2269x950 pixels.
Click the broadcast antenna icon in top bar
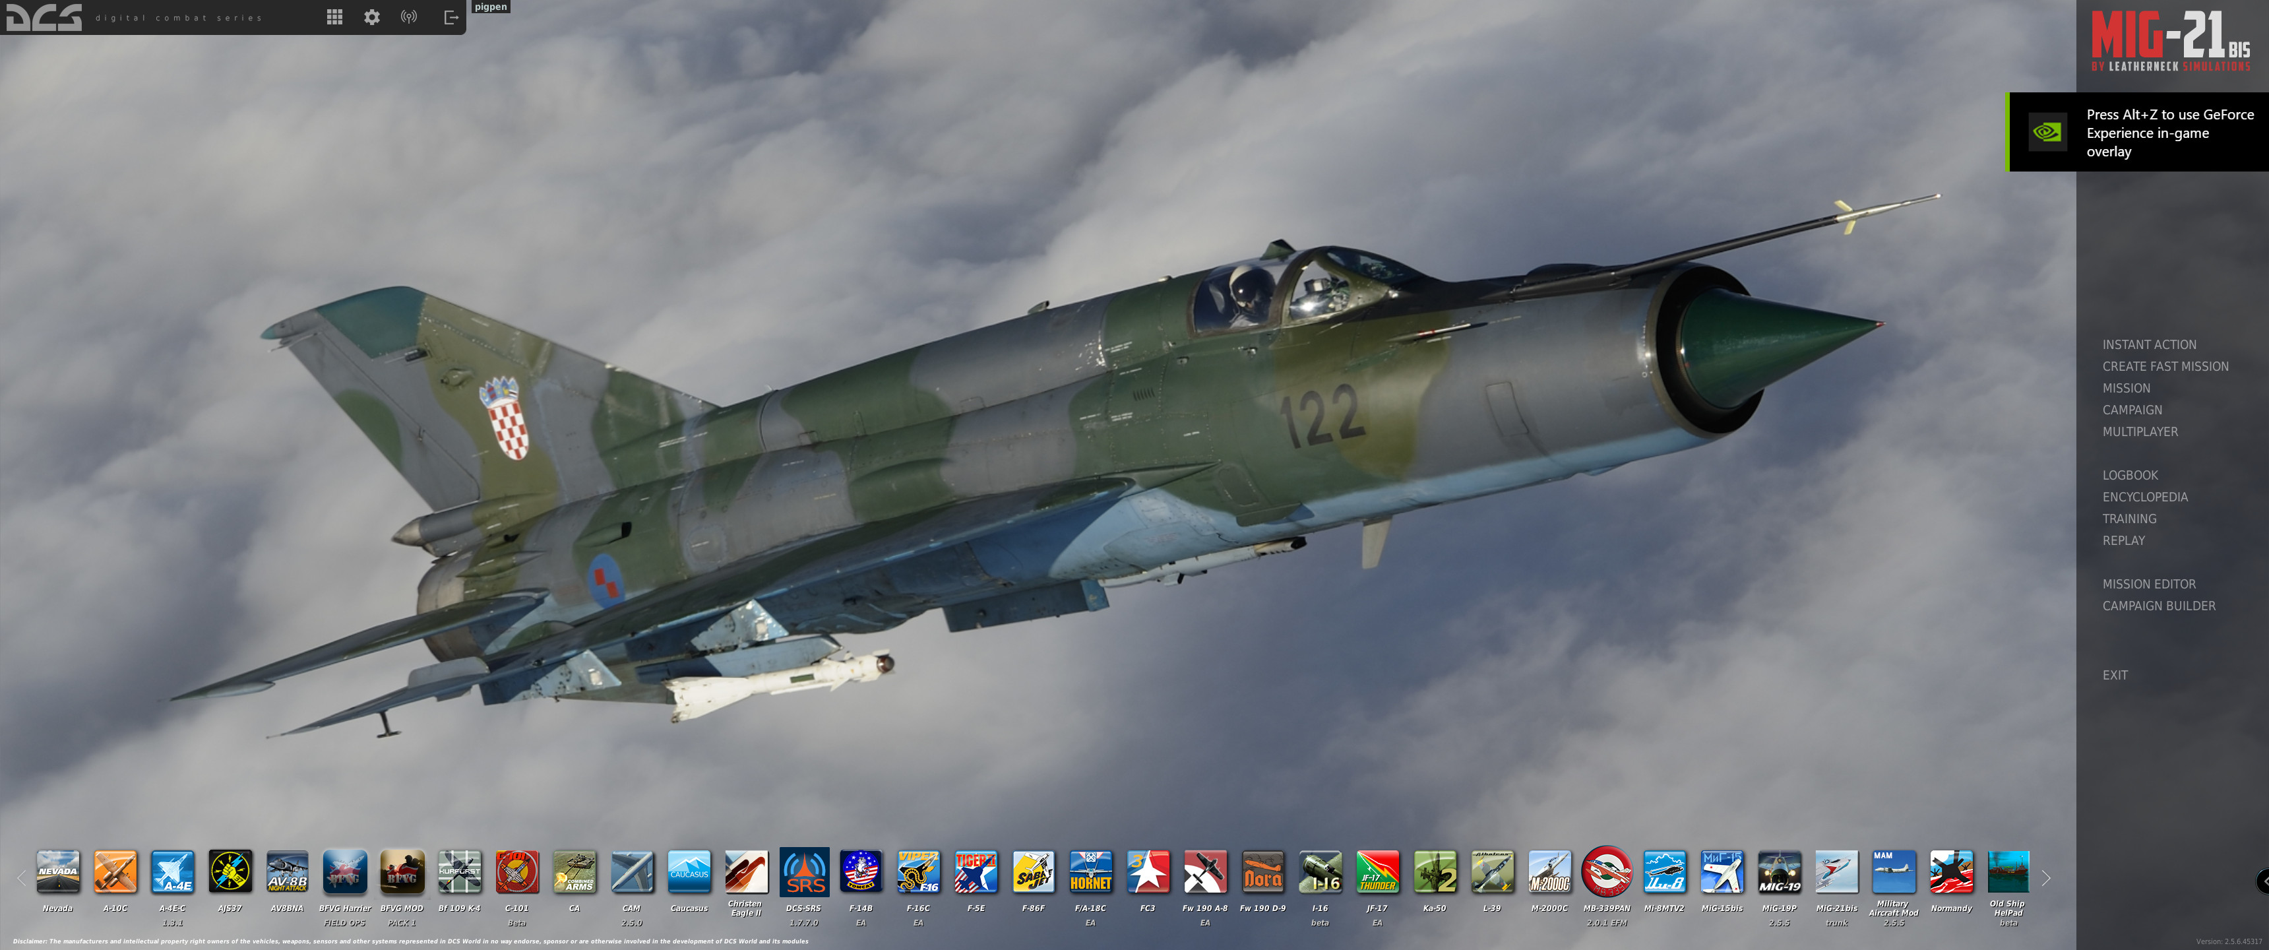point(409,16)
